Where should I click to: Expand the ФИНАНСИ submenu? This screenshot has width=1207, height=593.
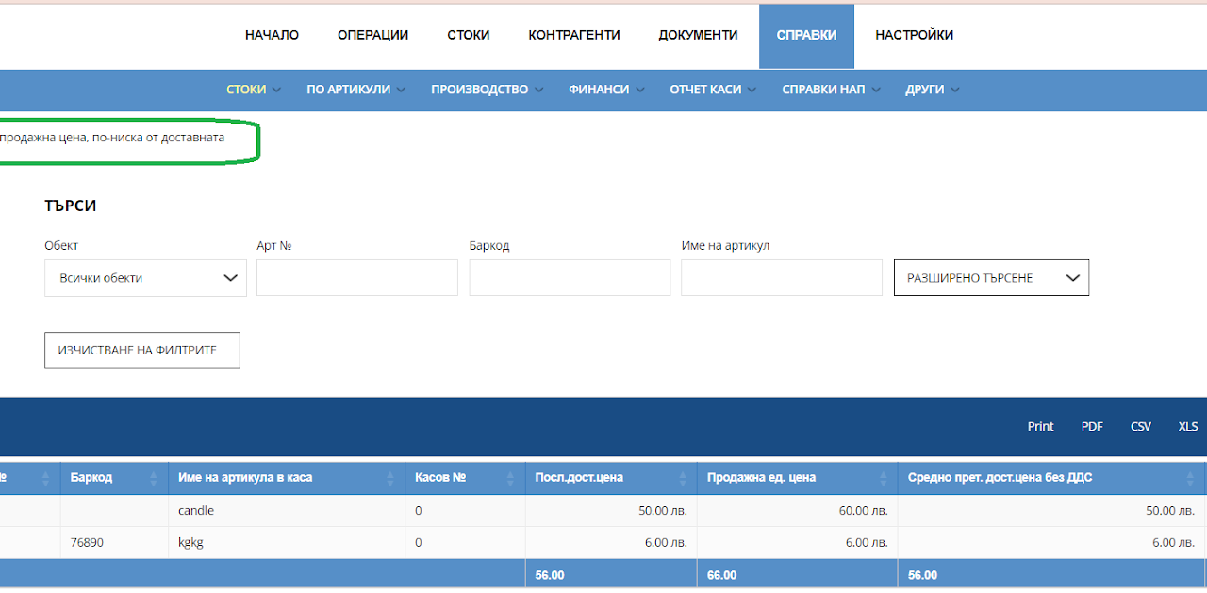click(606, 90)
